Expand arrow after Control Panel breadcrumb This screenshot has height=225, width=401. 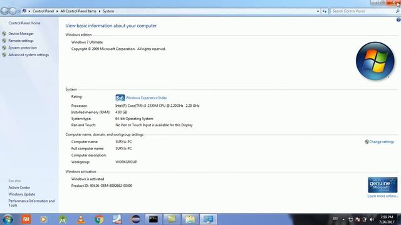[57, 11]
